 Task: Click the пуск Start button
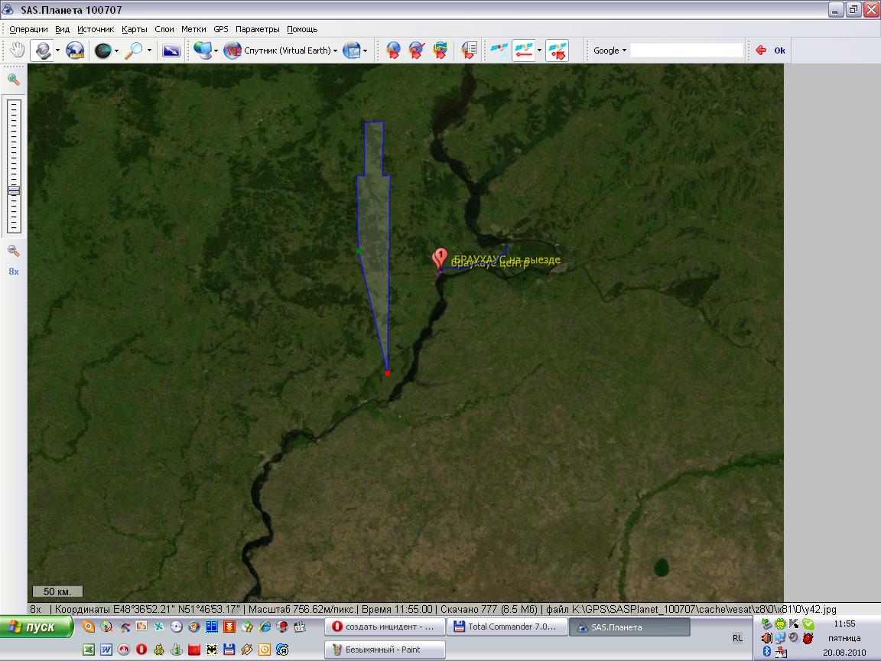(37, 627)
